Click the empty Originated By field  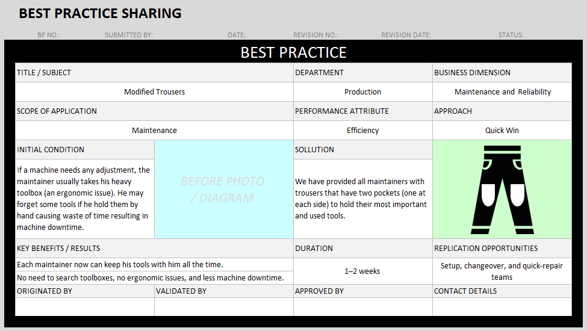(x=85, y=306)
